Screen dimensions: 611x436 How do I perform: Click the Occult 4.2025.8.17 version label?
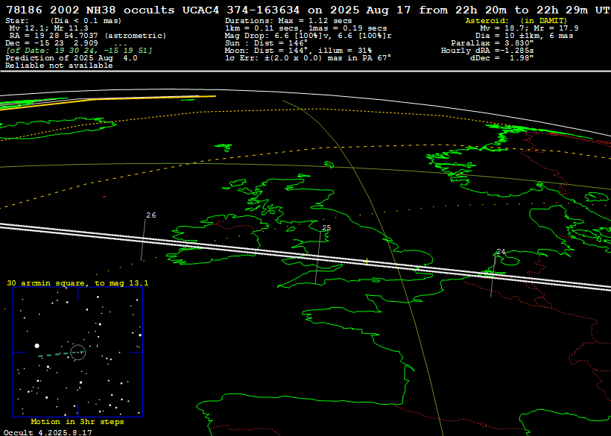click(48, 432)
